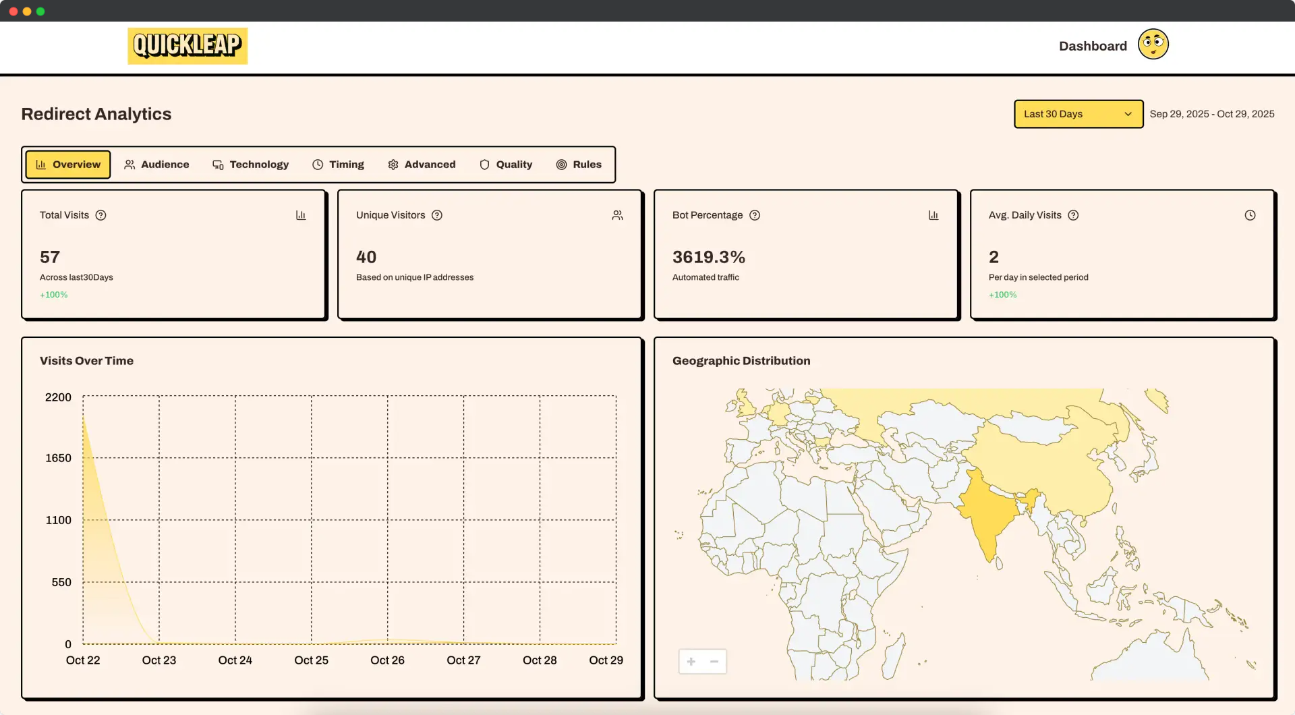
Task: Switch to the Audience tab
Action: pyautogui.click(x=156, y=164)
